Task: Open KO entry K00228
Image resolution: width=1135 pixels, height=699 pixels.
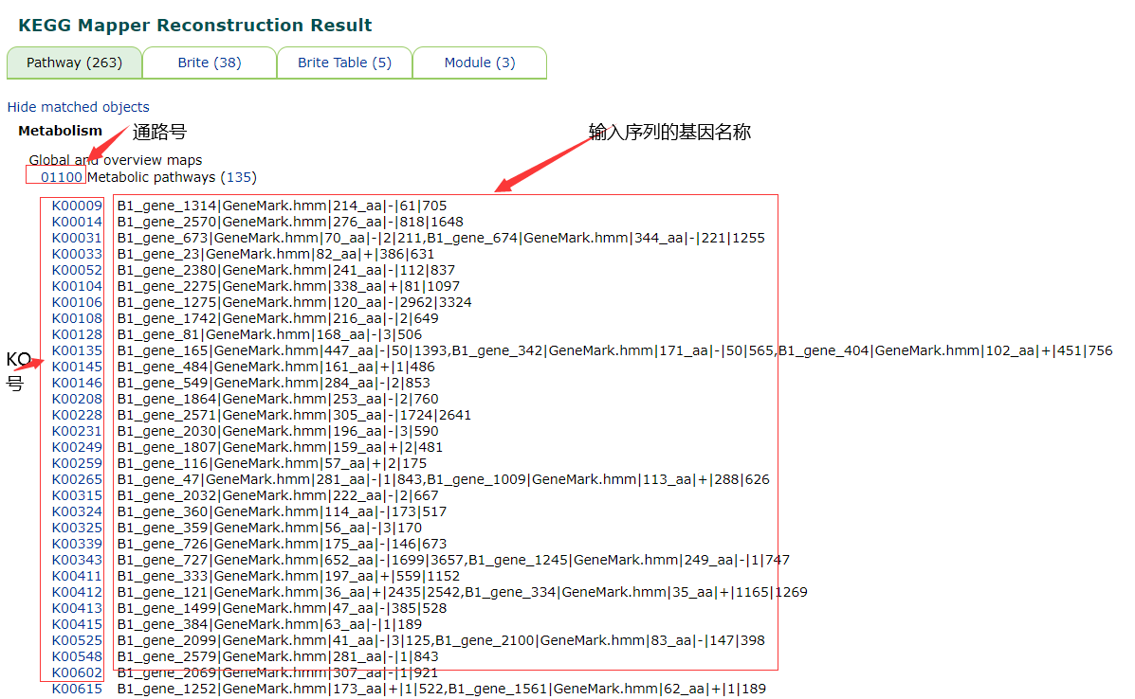Action: click(77, 415)
